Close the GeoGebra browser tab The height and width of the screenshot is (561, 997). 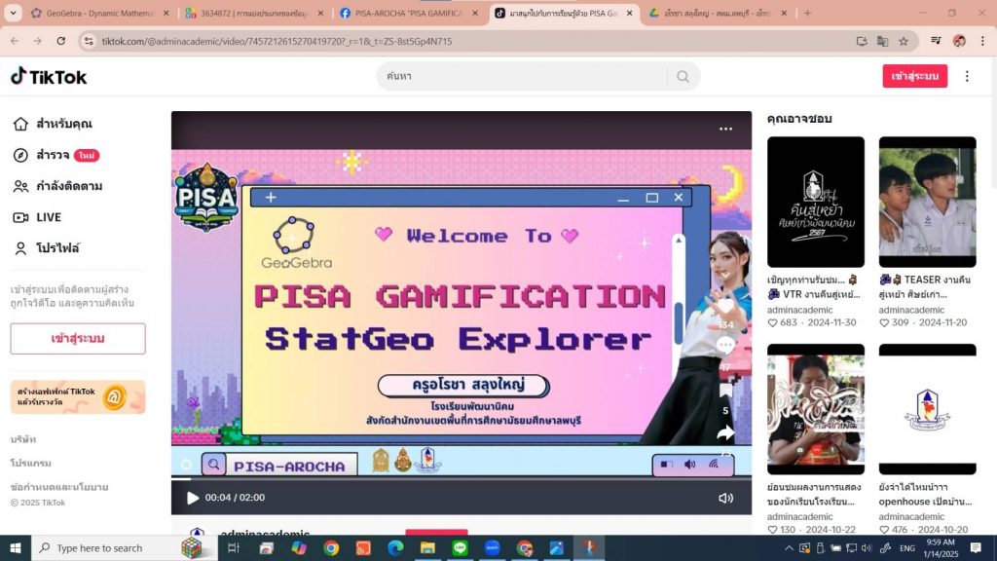(166, 13)
